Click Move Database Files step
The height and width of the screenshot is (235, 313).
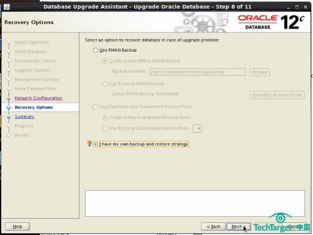(x=35, y=89)
